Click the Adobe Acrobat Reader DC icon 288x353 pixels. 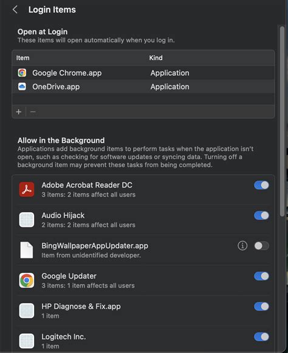pos(27,189)
